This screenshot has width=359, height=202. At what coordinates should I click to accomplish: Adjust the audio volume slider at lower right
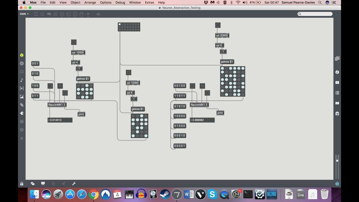tap(337, 166)
